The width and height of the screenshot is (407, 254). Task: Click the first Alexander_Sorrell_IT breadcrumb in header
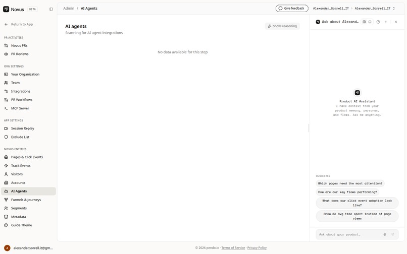[x=331, y=8]
